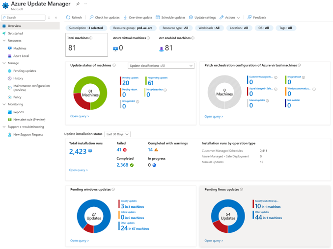This screenshot has height=249, width=333.
Task: Expand the Actions dropdown in toolbar
Action: click(x=229, y=17)
